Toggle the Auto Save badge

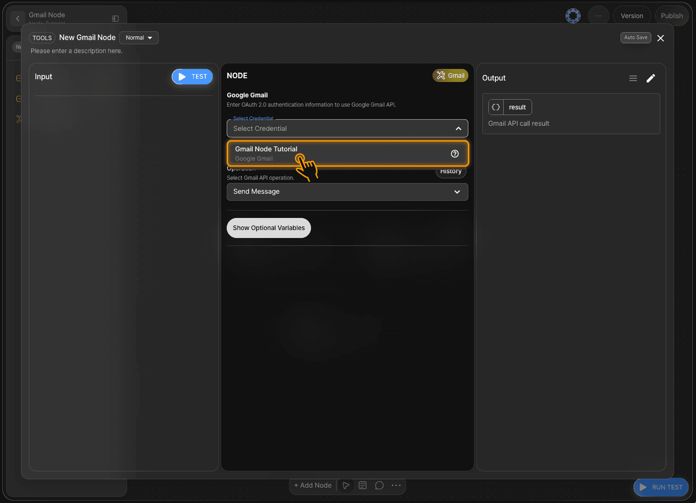pyautogui.click(x=635, y=38)
